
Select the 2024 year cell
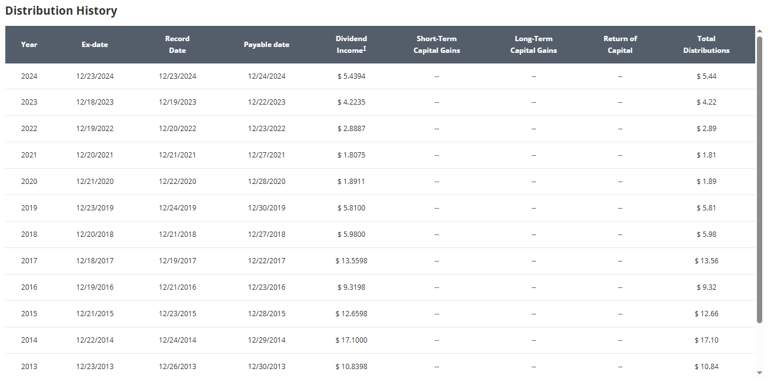pyautogui.click(x=29, y=76)
